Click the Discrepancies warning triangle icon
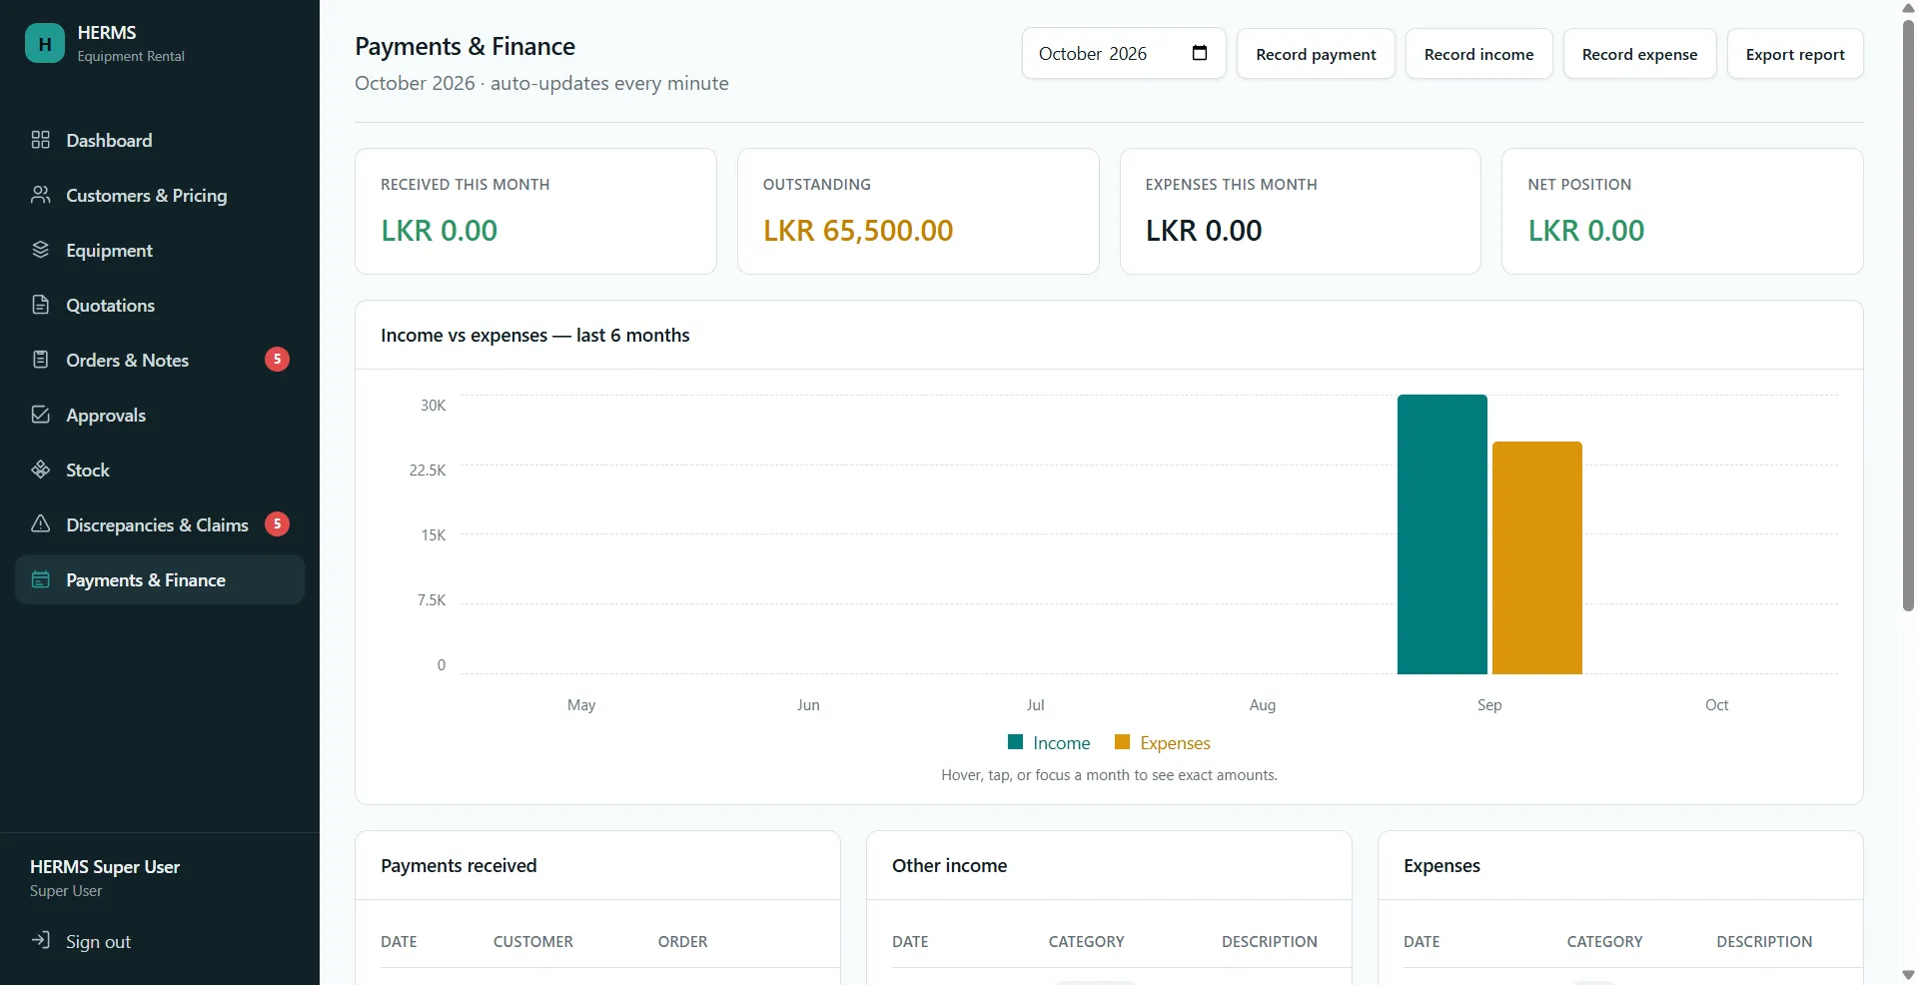This screenshot has width=1918, height=985. (41, 524)
